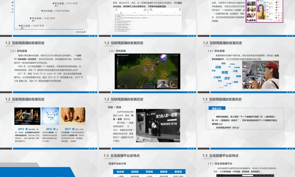This screenshot has height=177, width=295.
Task: Select the "综合类" column header in the table
Action: 120,172
